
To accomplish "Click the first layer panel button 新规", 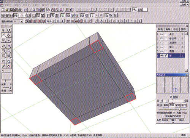I will point(160,29).
